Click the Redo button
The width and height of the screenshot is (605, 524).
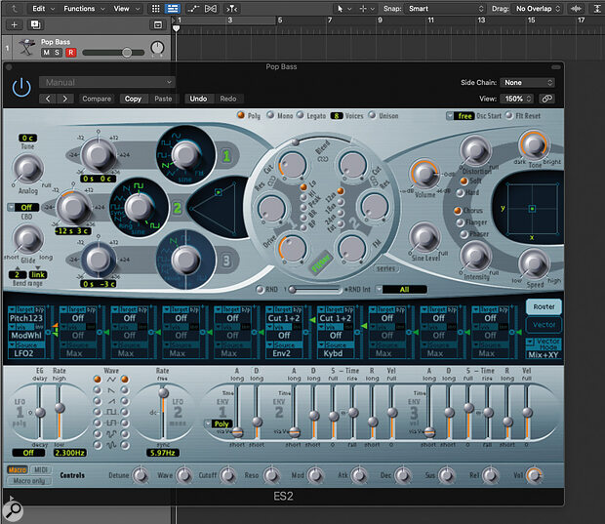(228, 99)
